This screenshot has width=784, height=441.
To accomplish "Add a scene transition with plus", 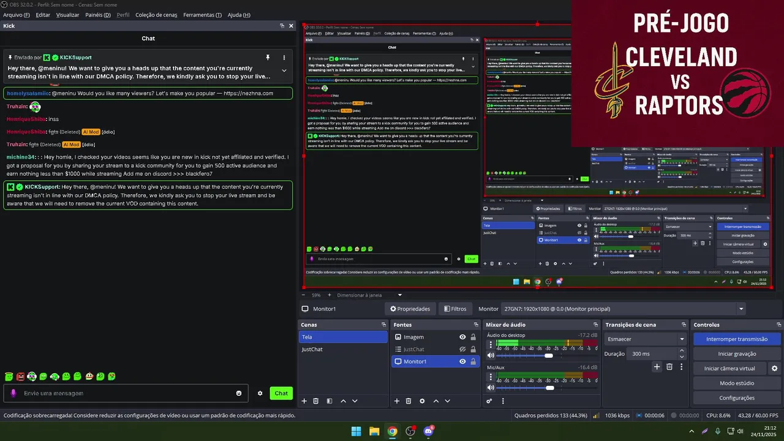I will (x=657, y=367).
